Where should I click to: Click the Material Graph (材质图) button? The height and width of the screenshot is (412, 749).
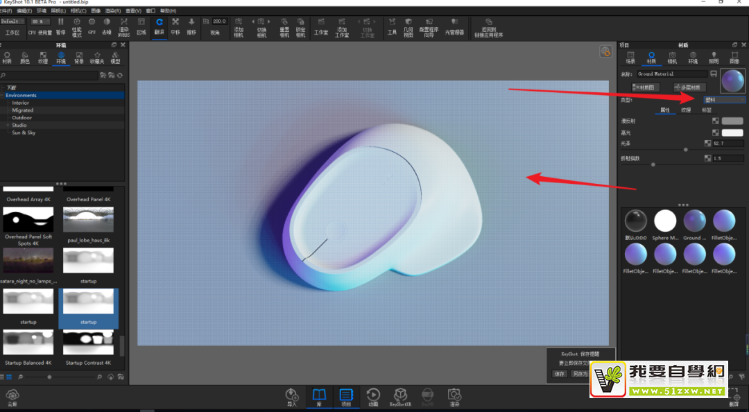645,87
